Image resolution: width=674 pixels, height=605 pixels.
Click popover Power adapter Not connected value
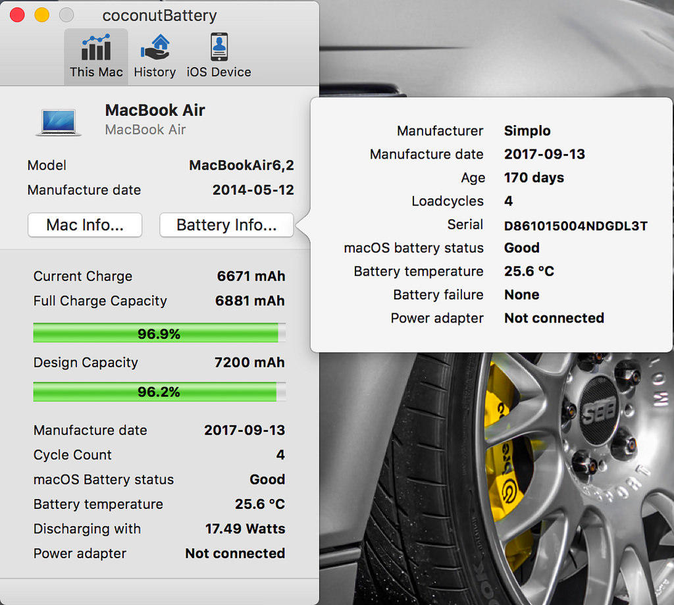554,318
